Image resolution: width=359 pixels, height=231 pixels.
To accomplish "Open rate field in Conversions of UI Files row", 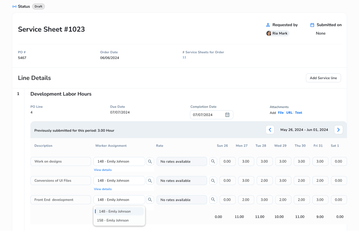I will (x=182, y=181).
